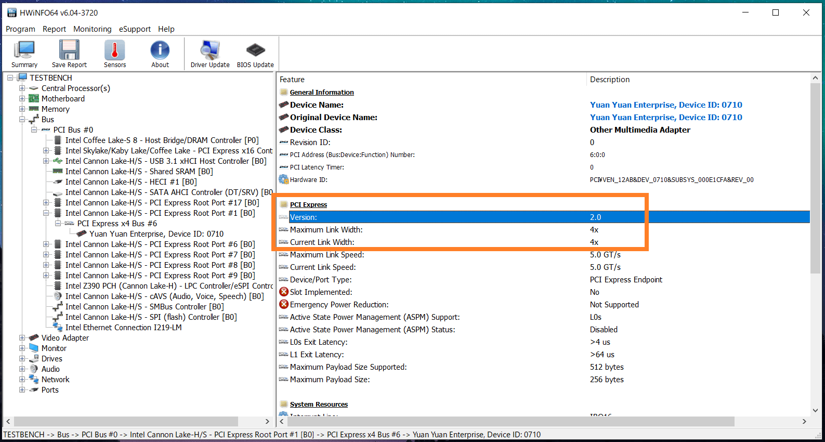Click the System Resources section heading
Image resolution: width=825 pixels, height=442 pixels.
click(319, 404)
